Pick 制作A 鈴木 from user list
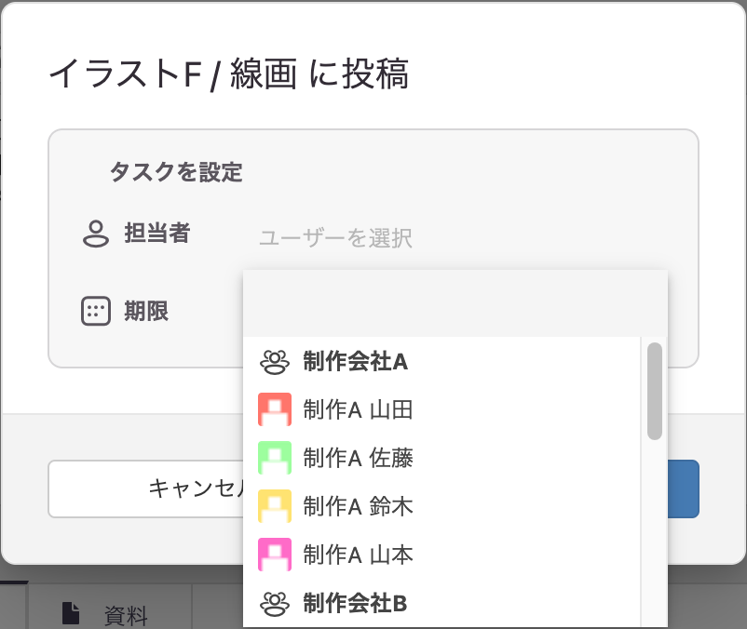Screen dimensions: 747x629 [441, 506]
